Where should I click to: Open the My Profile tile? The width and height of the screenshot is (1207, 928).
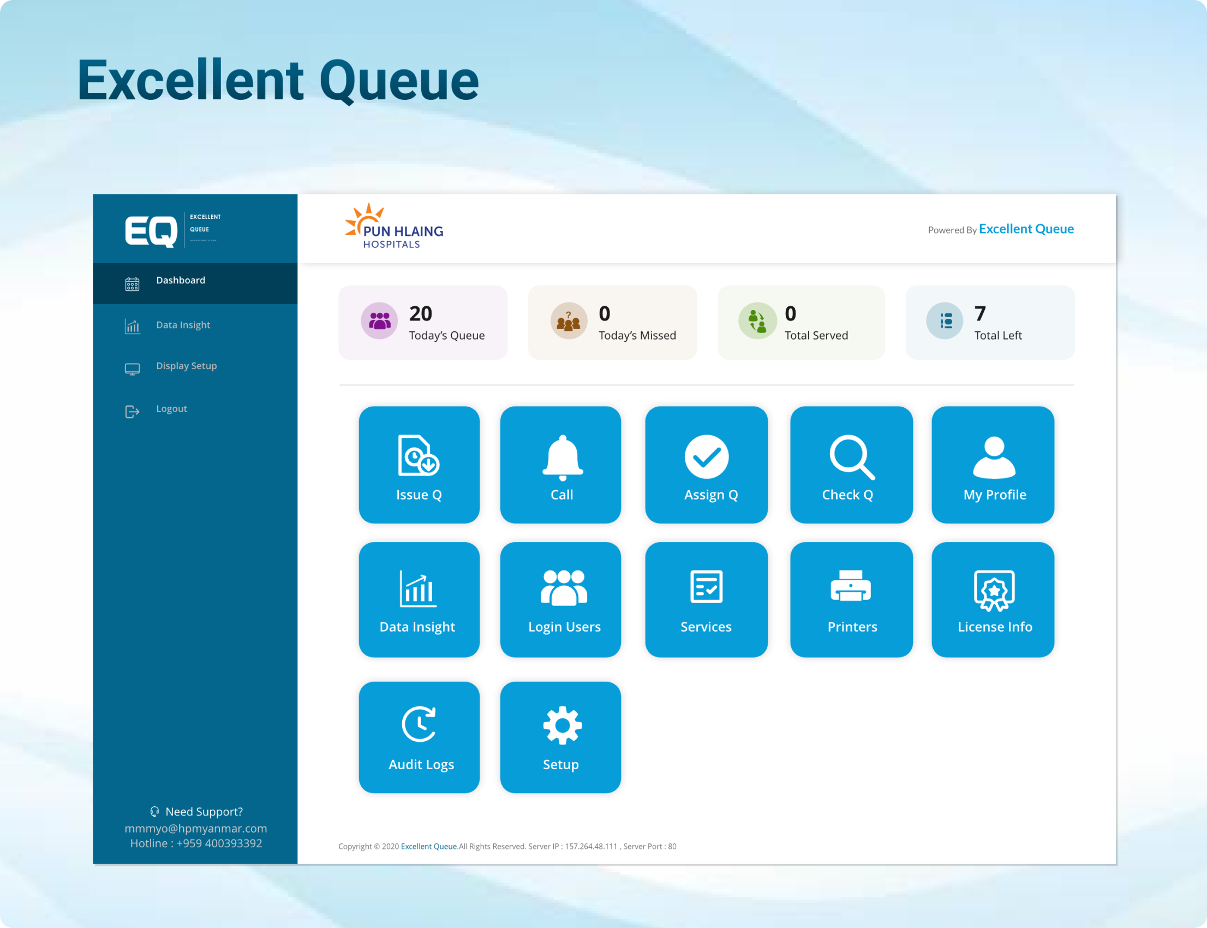pos(993,465)
